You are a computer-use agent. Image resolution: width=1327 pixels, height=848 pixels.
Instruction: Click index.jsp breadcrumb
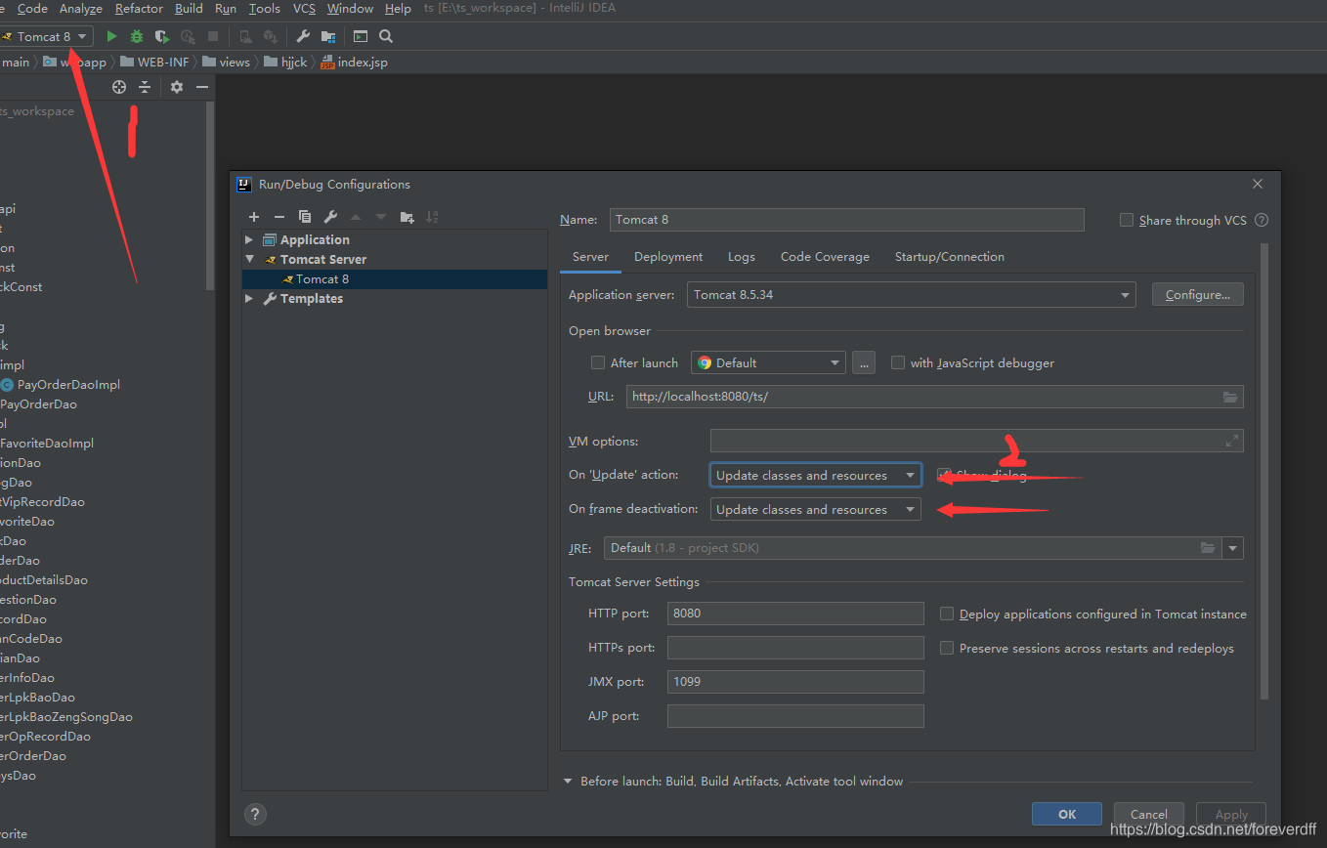point(354,62)
